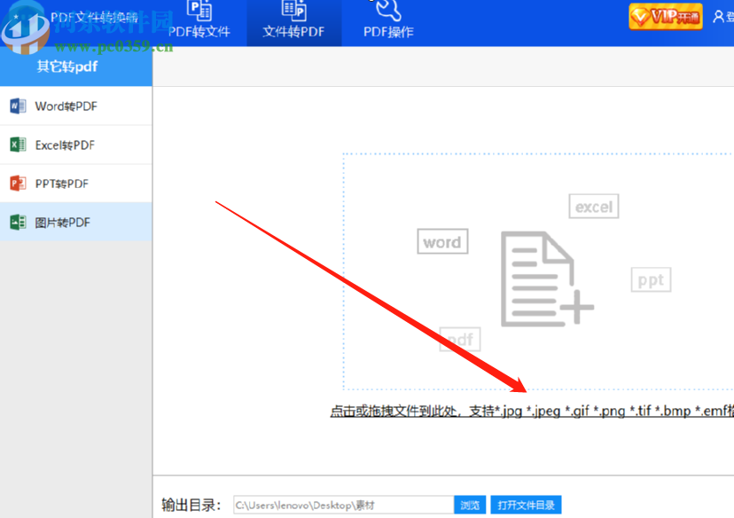Open the 打开文件目录 folder button

tap(525, 504)
